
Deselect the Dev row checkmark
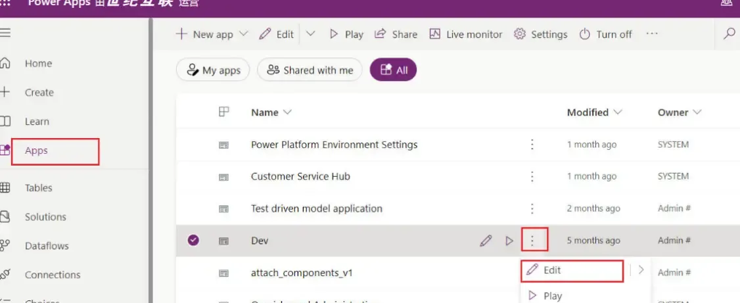[x=193, y=240]
